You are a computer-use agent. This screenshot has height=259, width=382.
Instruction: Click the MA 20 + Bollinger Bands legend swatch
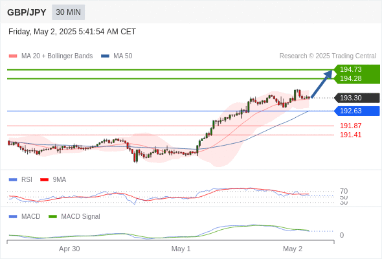(13, 56)
